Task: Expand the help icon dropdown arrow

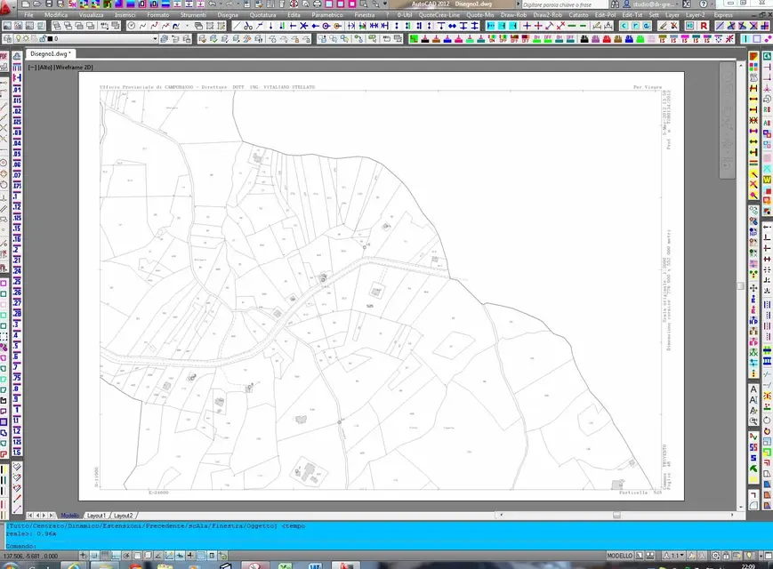Action: [712, 4]
